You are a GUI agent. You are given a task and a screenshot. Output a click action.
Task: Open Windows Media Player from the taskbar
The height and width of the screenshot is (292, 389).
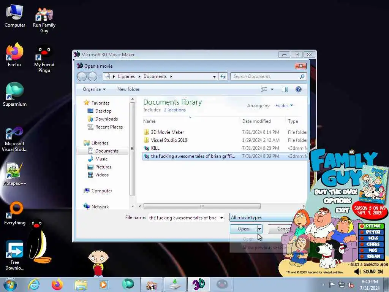103,284
